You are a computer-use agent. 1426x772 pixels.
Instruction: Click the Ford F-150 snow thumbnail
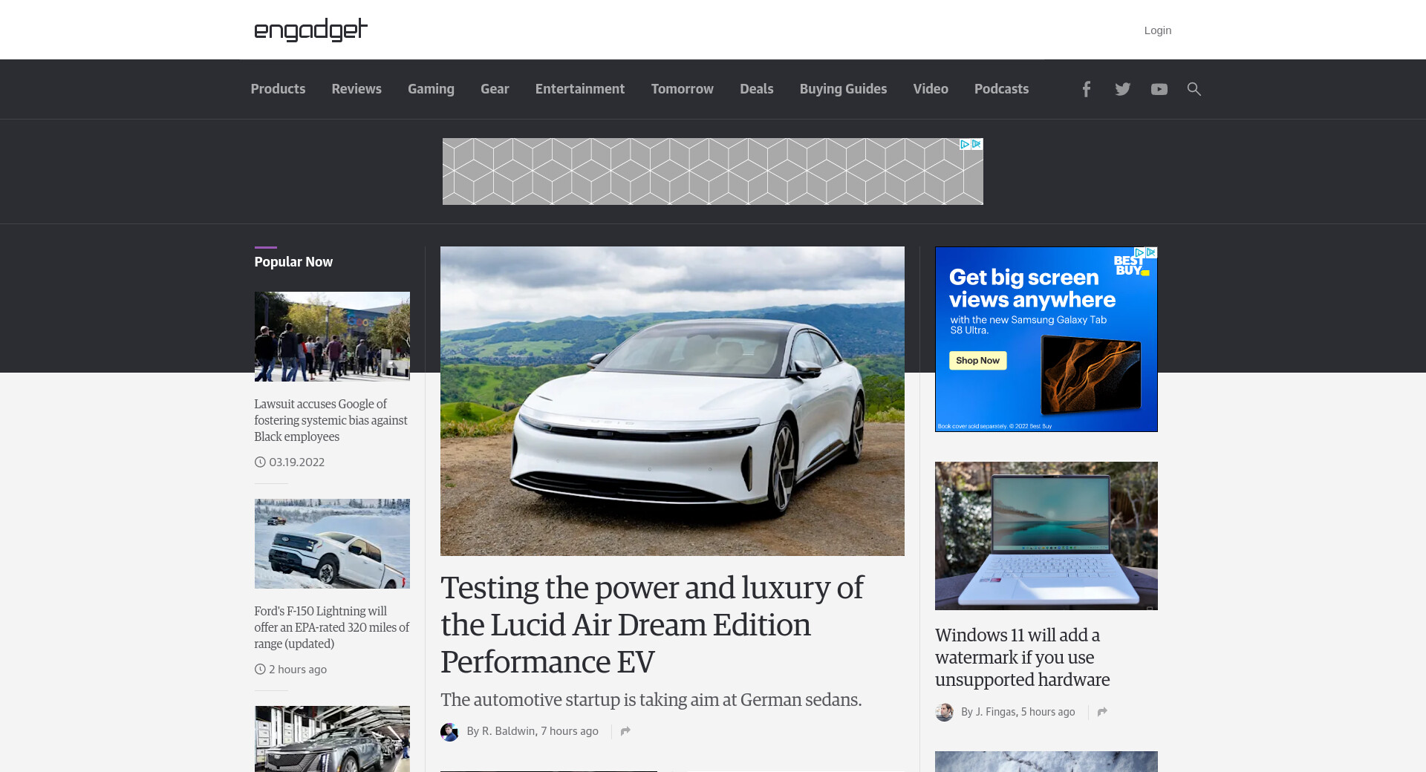click(332, 543)
